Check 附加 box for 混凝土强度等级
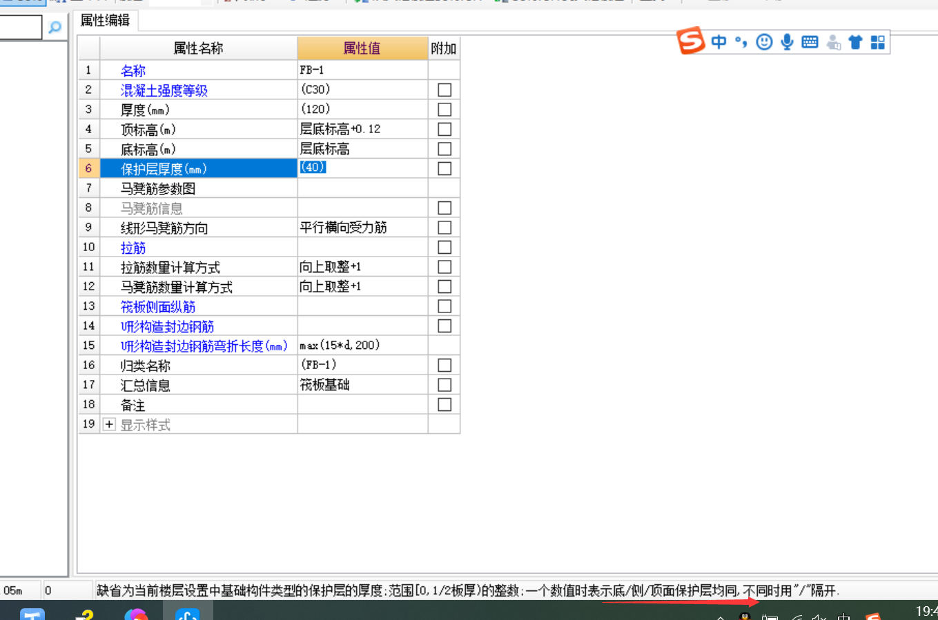Screen dimensions: 938x620 (x=444, y=90)
